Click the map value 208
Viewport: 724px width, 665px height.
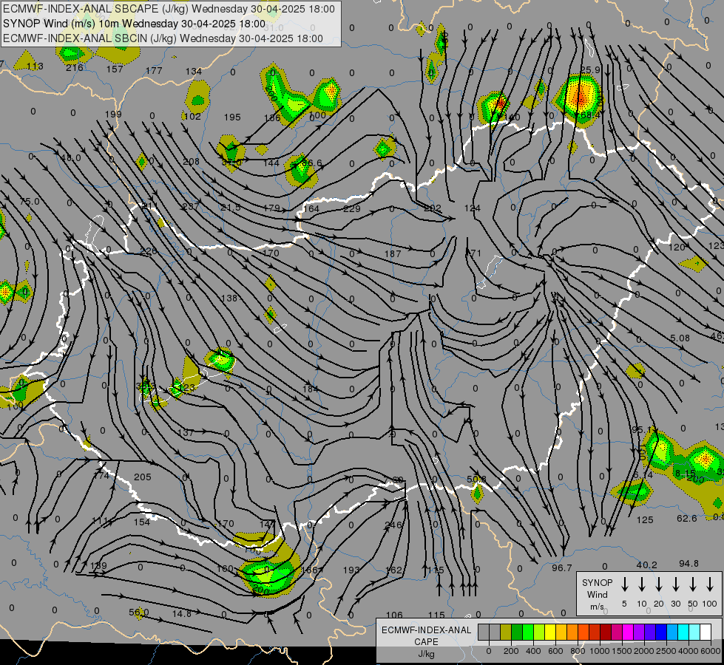[191, 162]
